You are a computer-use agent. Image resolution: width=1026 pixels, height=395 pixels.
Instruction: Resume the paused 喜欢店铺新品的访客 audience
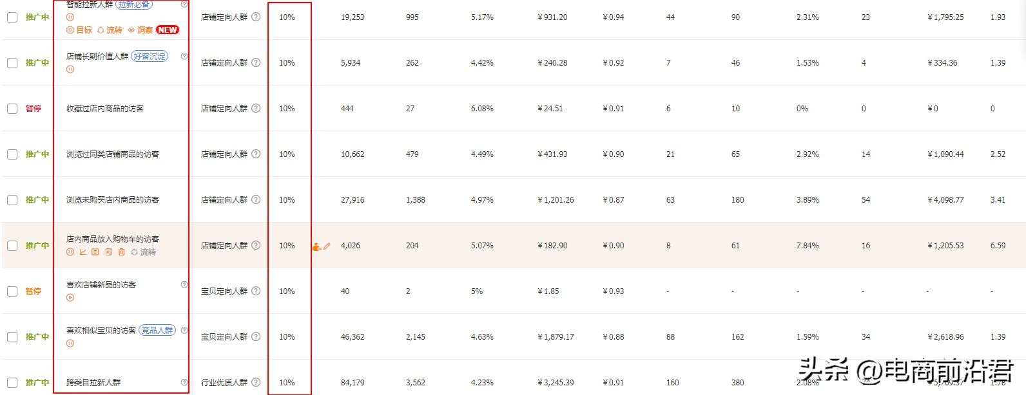coord(70,298)
